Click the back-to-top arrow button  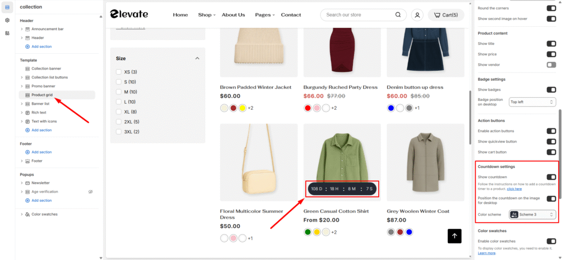click(x=454, y=236)
